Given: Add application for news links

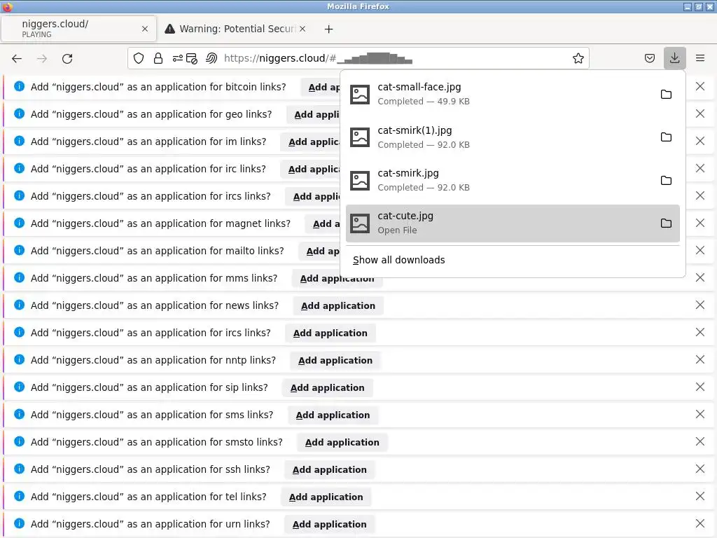Looking at the screenshot, I should point(338,305).
